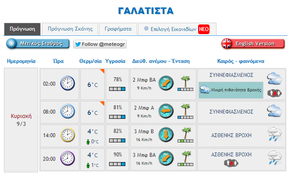Click the fire warning cloud icon at 02:00
This screenshot has height=173, width=291.
point(274,93)
